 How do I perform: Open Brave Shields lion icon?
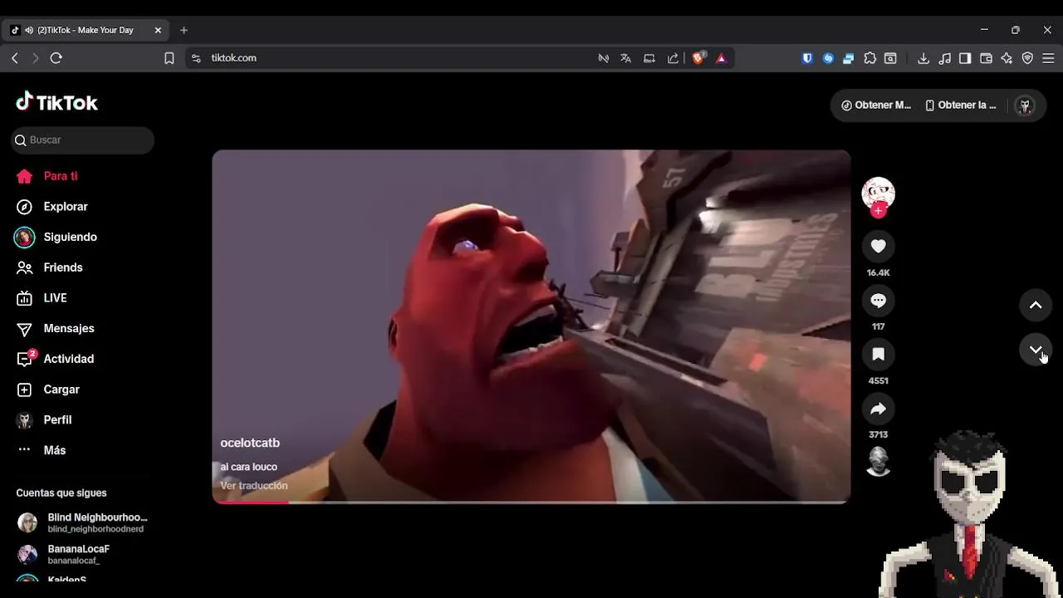[698, 58]
